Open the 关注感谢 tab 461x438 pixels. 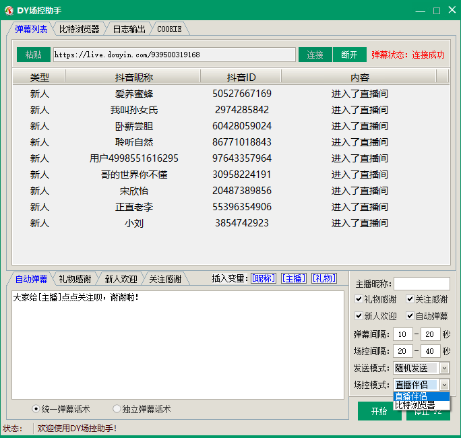(165, 279)
